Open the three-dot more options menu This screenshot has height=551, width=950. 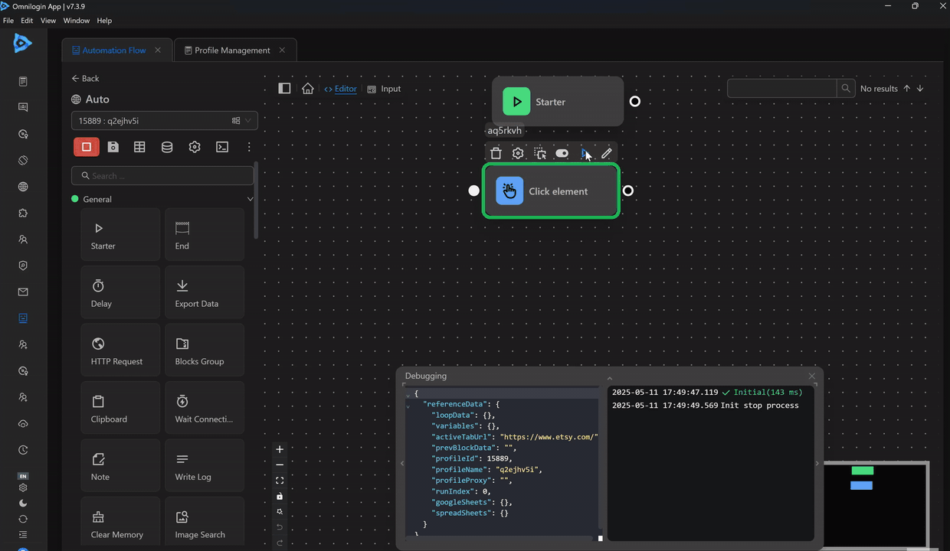[249, 146]
